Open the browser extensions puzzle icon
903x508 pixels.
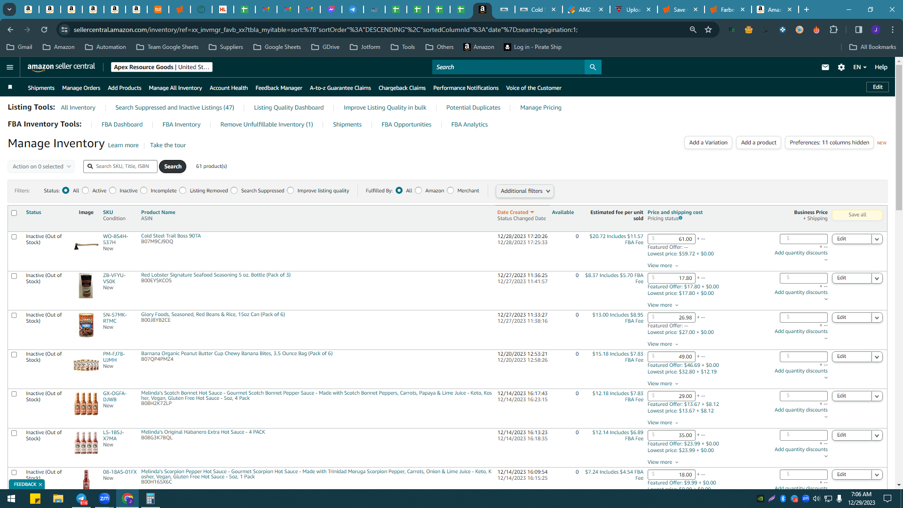[x=833, y=30]
